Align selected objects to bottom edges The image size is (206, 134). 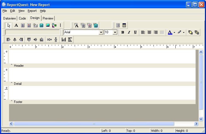(x=42, y=40)
